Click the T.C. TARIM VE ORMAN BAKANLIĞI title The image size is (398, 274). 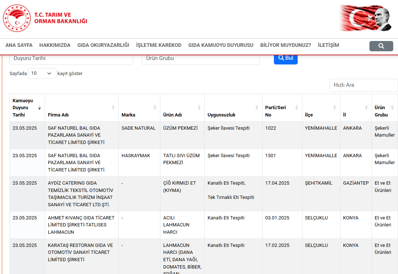[61, 18]
